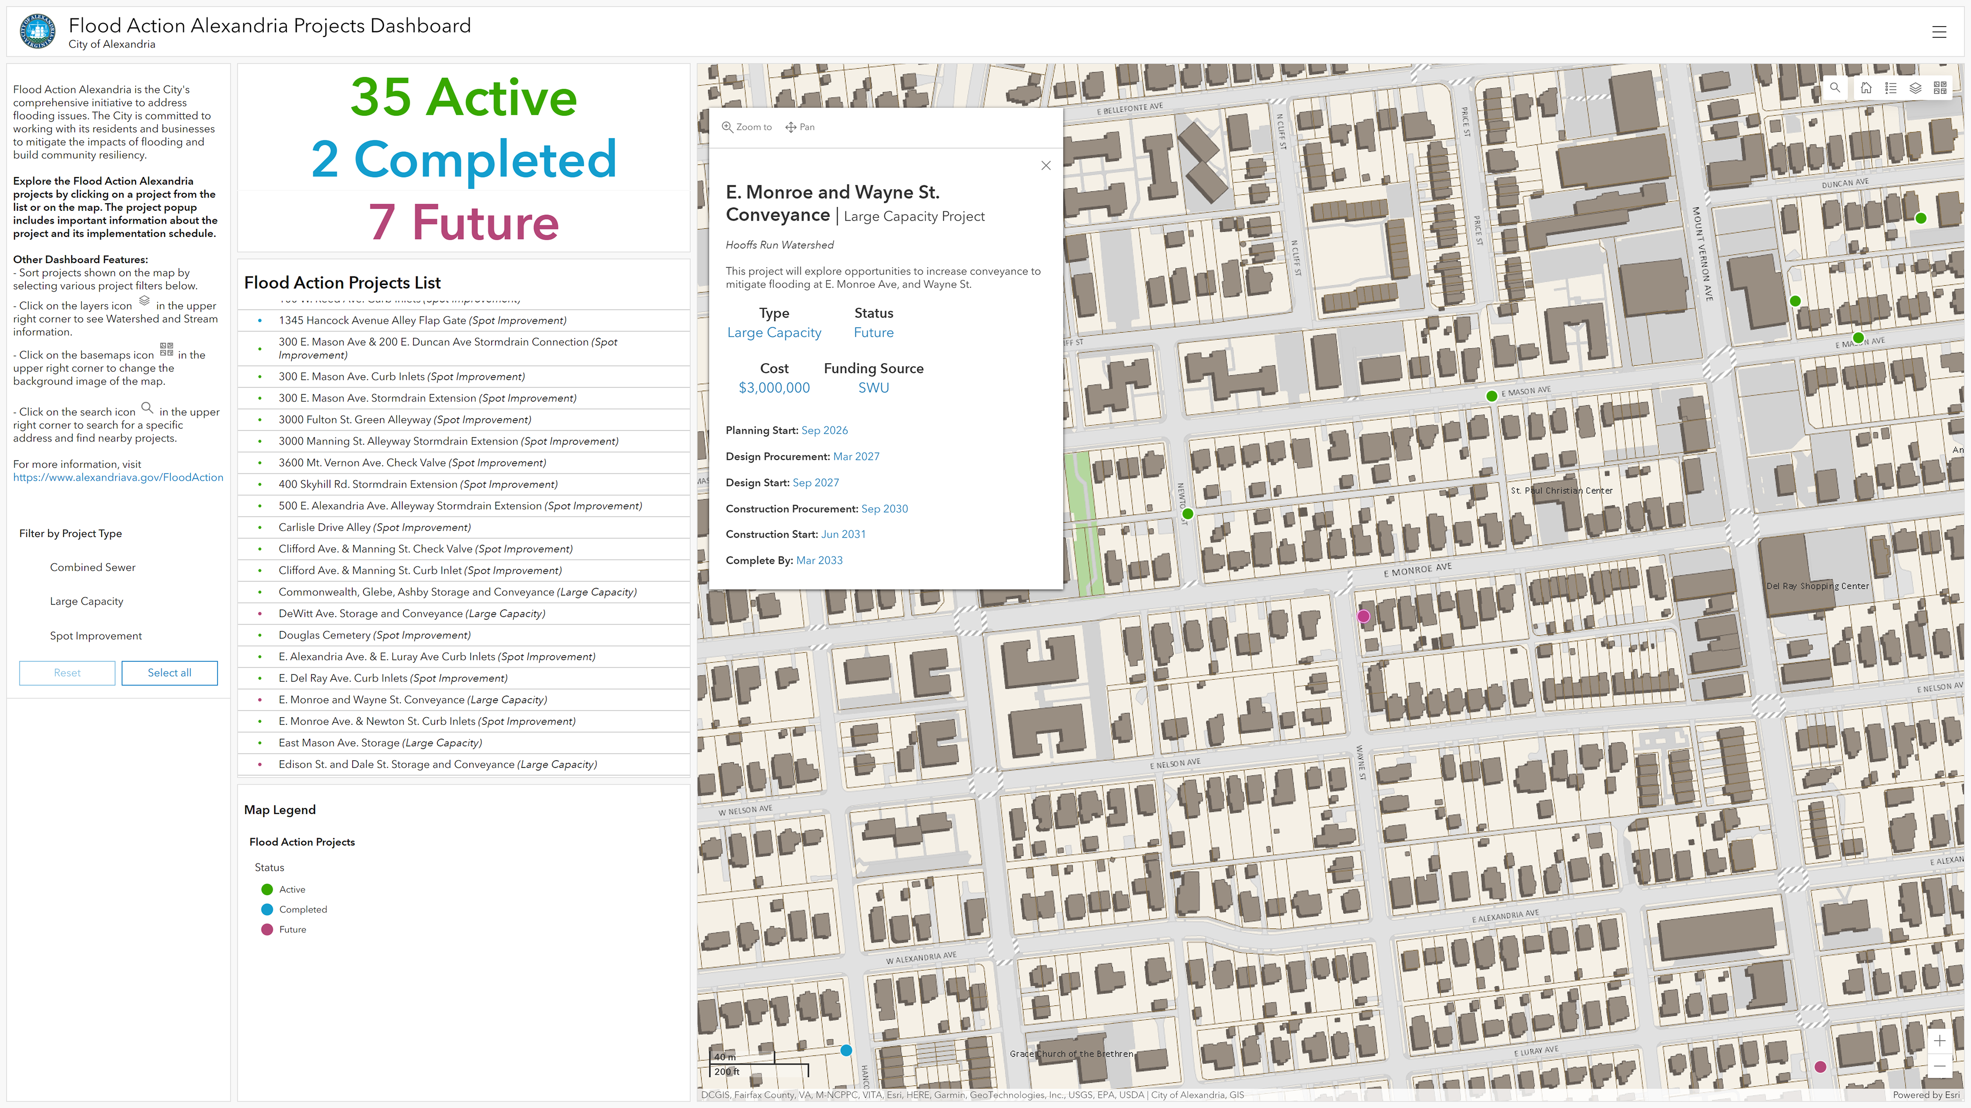1971x1108 pixels.
Task: Select E. Monroe and Wayne St. Conveyance row
Action: click(463, 700)
